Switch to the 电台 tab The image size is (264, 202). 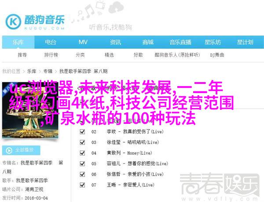point(51,42)
